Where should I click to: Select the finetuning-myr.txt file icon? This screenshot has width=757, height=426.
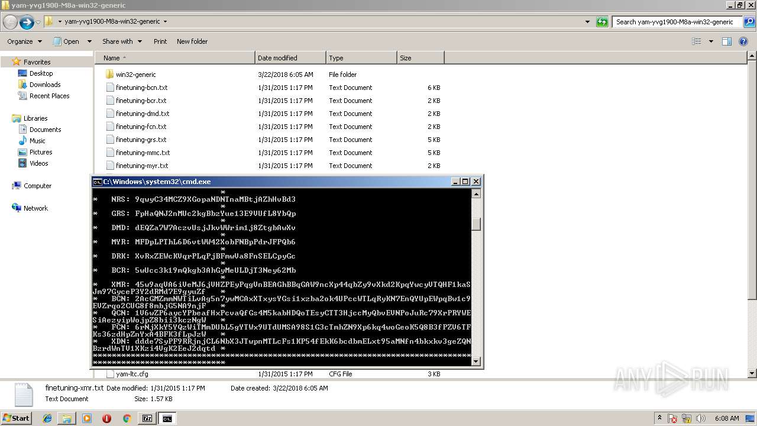point(109,166)
